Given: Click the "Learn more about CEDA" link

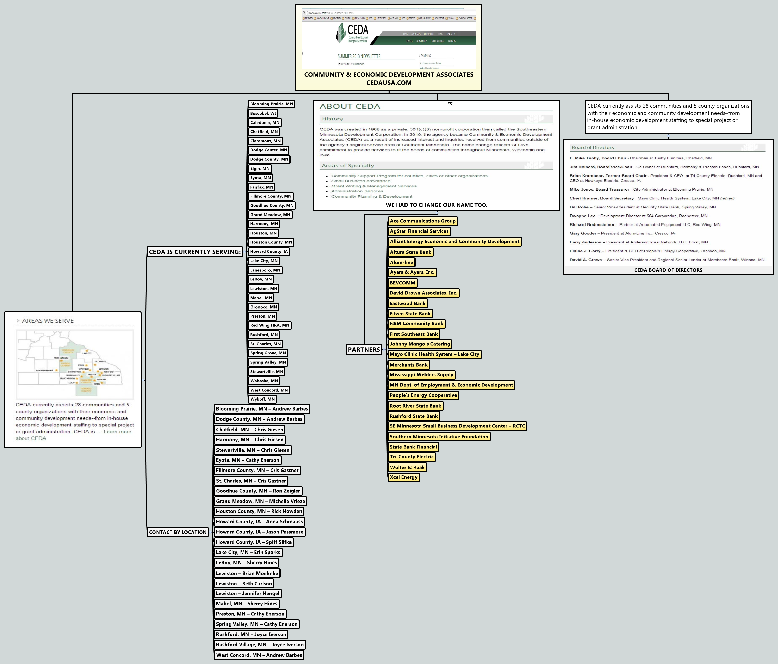Looking at the screenshot, I should 118,431.
